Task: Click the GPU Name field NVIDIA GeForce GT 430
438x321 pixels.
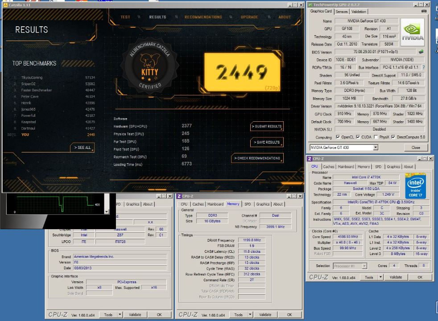Action: point(366,21)
